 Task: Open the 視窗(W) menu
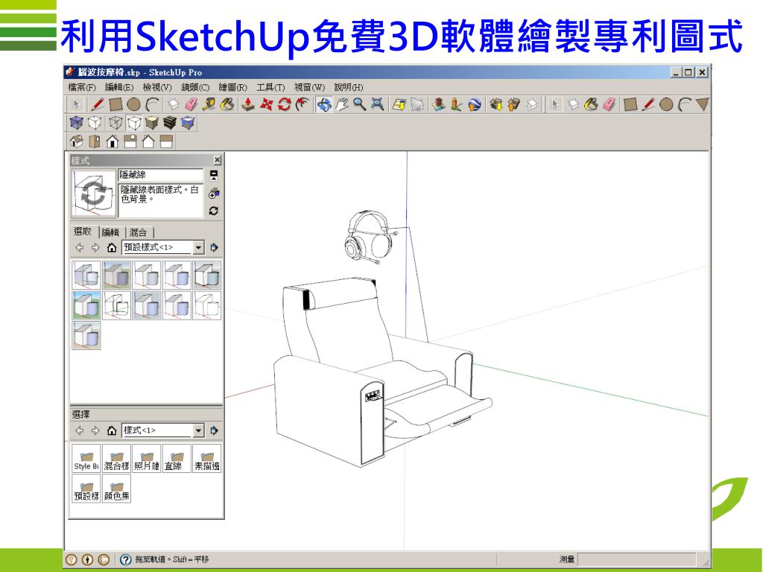coord(309,88)
